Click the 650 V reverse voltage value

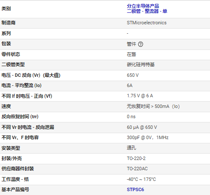point(132,75)
